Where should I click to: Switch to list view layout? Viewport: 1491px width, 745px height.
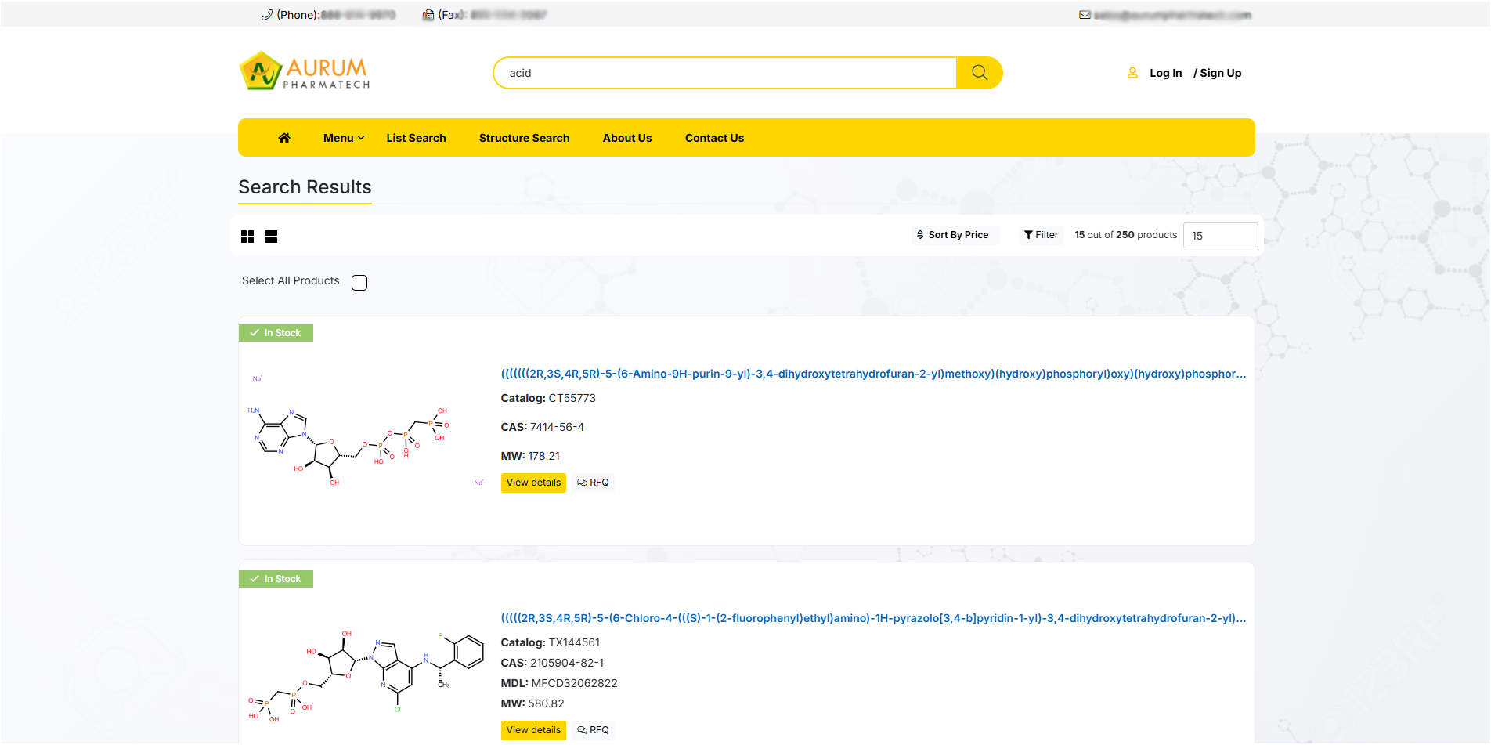pyautogui.click(x=271, y=237)
